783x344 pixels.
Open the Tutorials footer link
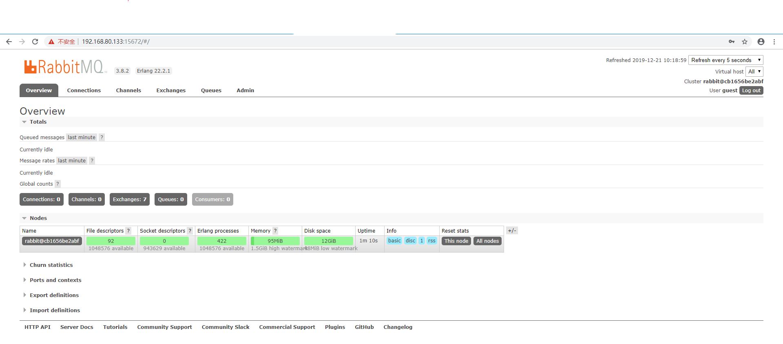point(115,327)
